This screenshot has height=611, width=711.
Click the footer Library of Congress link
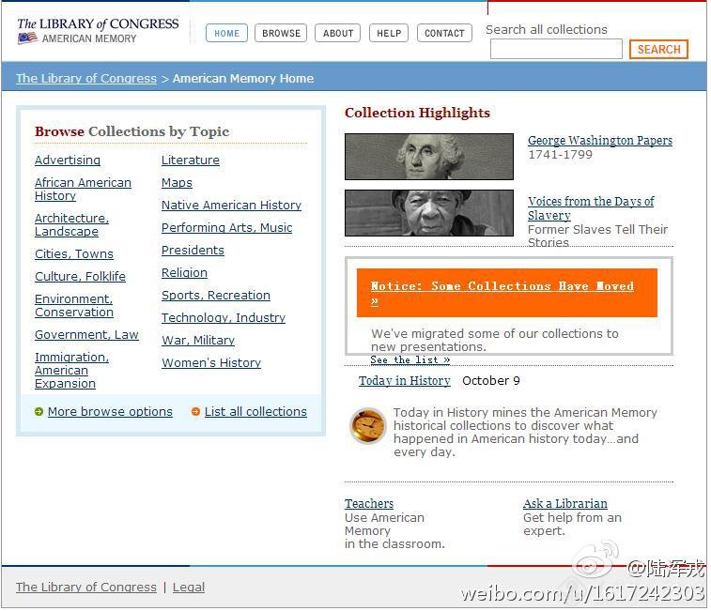(86, 587)
